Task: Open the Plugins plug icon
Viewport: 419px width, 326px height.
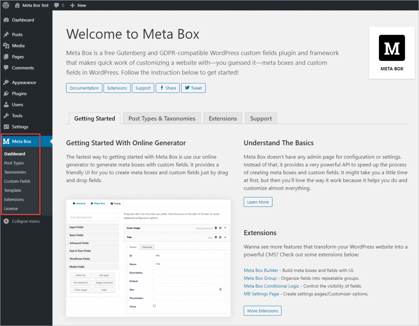Action: pos(6,94)
